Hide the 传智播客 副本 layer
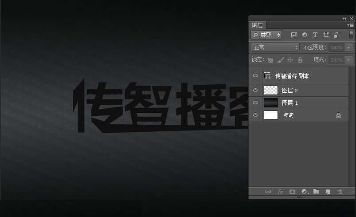356x217 pixels. [255, 75]
